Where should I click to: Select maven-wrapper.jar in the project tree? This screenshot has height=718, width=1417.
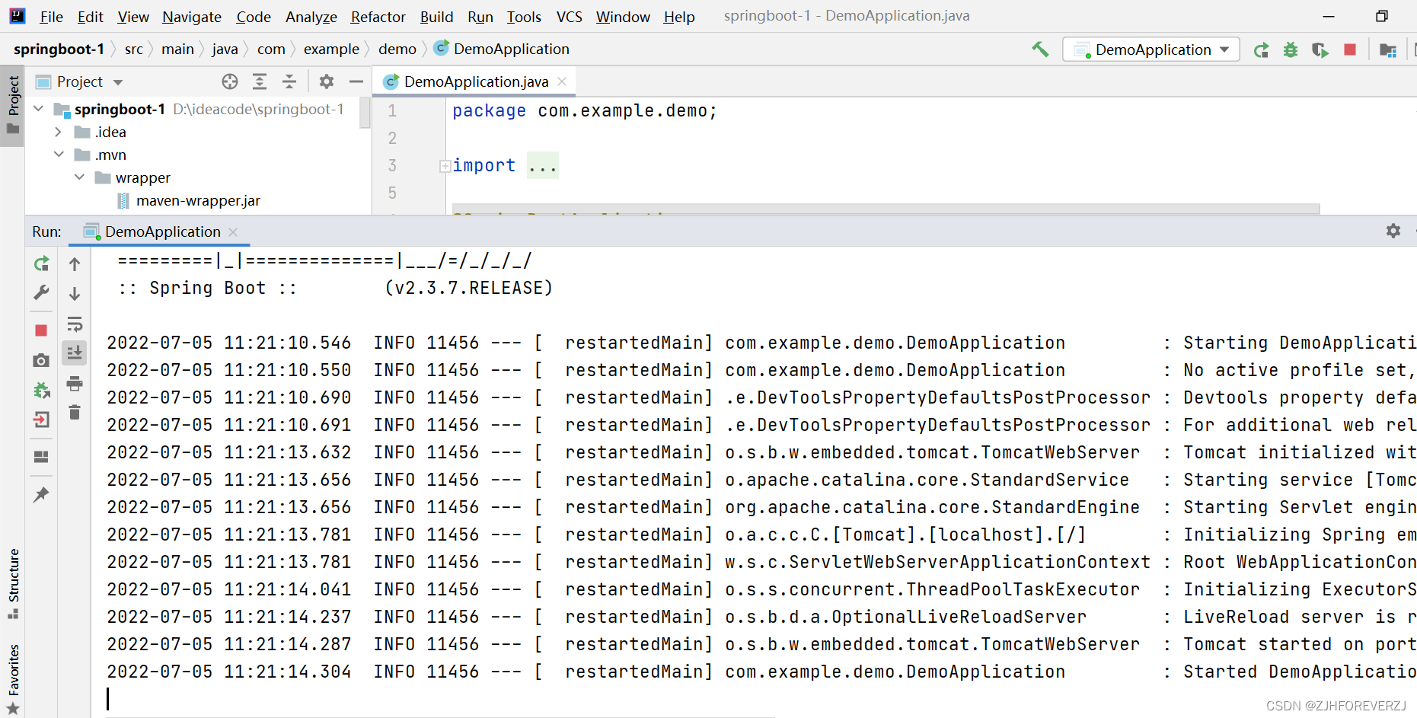(x=198, y=201)
